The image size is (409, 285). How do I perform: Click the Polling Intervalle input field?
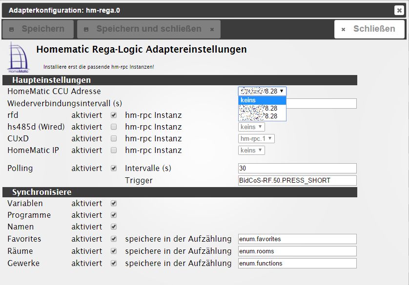297,169
